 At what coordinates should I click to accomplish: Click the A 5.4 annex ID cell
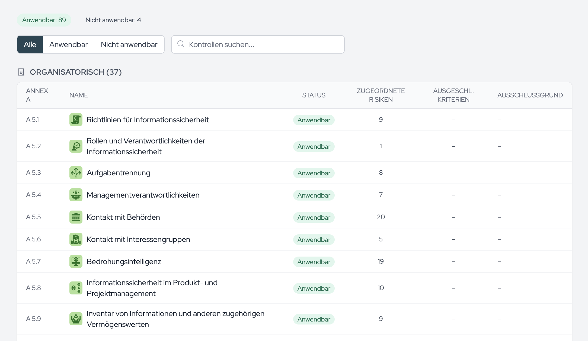click(33, 195)
